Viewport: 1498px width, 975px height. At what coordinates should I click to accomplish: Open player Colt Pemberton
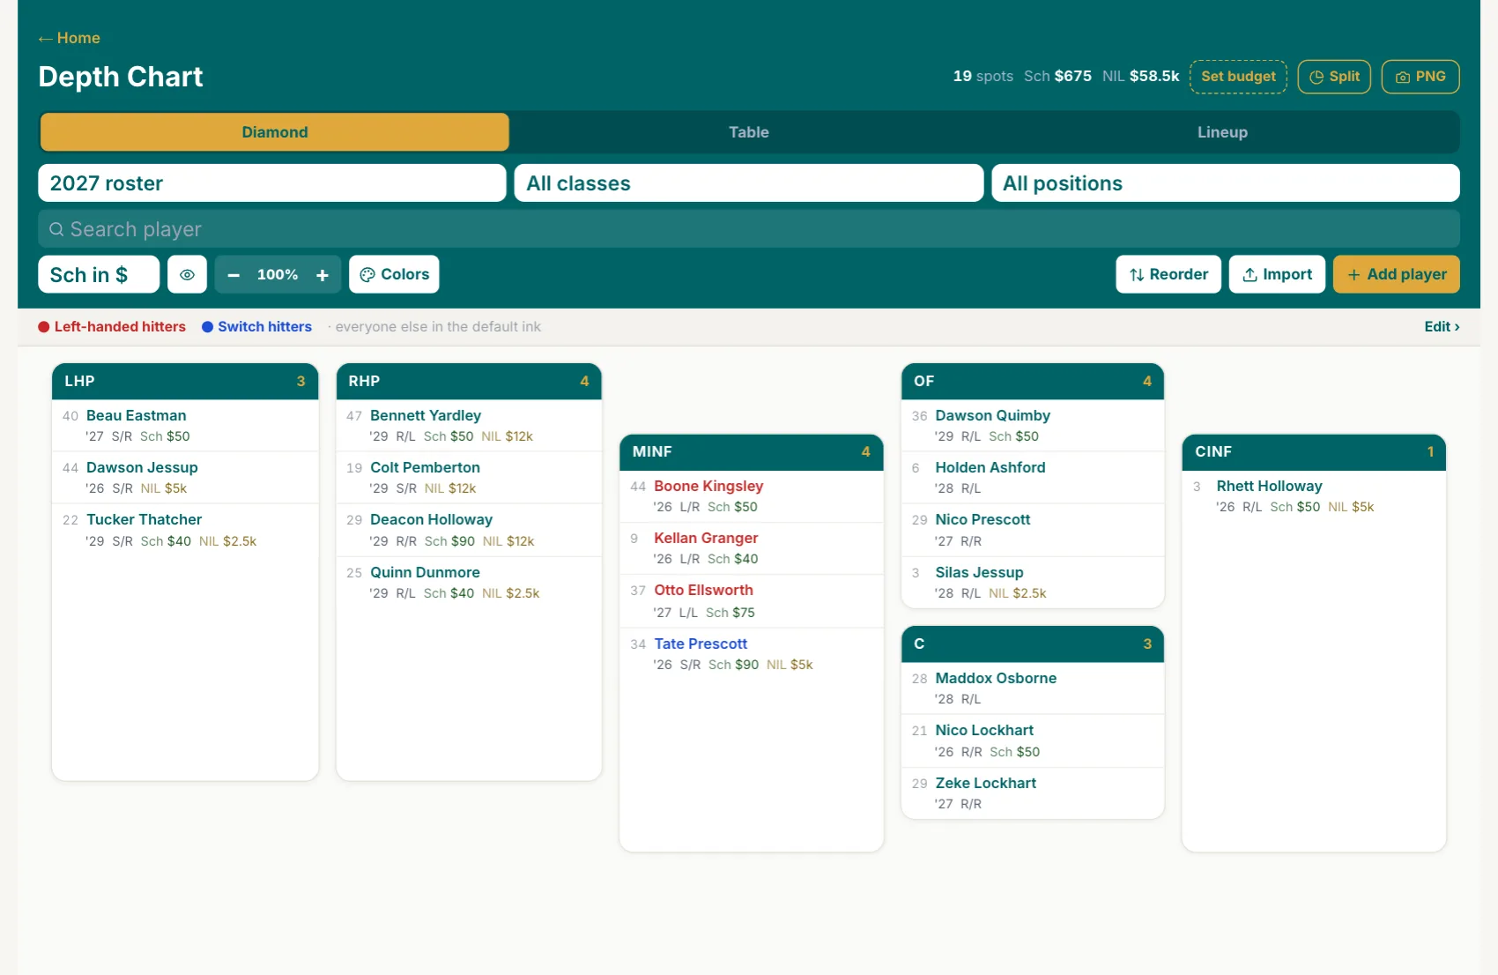click(x=469, y=478)
